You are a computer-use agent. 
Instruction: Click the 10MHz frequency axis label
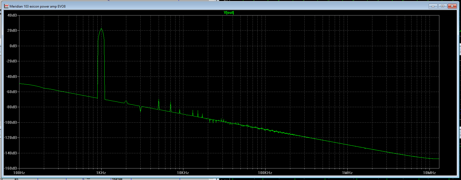pos(429,173)
